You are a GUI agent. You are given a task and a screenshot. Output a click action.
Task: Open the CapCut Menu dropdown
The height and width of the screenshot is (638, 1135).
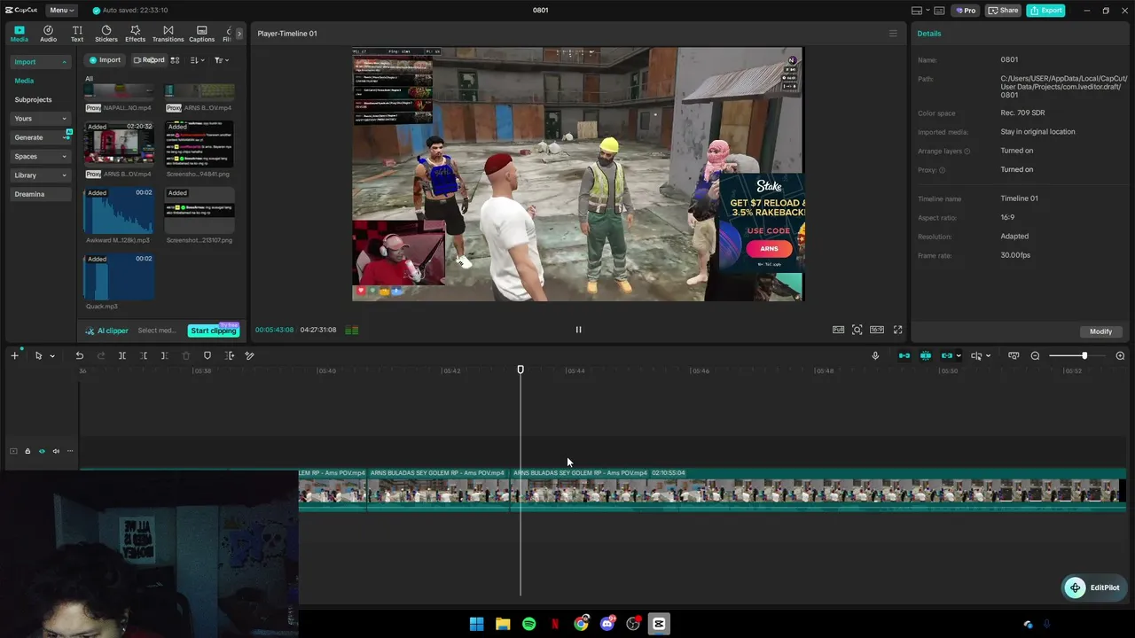click(x=60, y=11)
